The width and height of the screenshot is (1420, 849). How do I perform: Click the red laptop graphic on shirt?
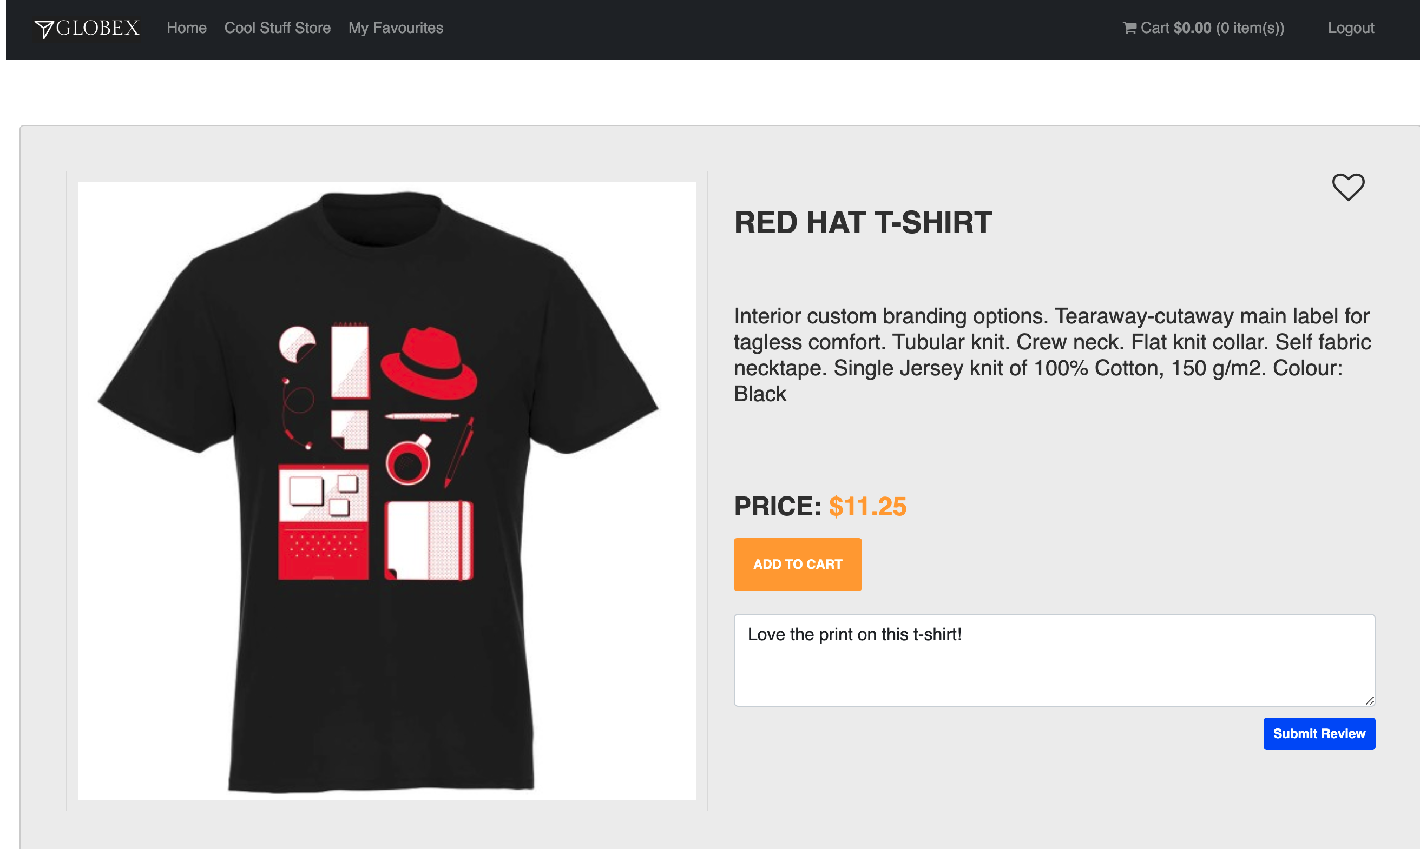tap(324, 522)
